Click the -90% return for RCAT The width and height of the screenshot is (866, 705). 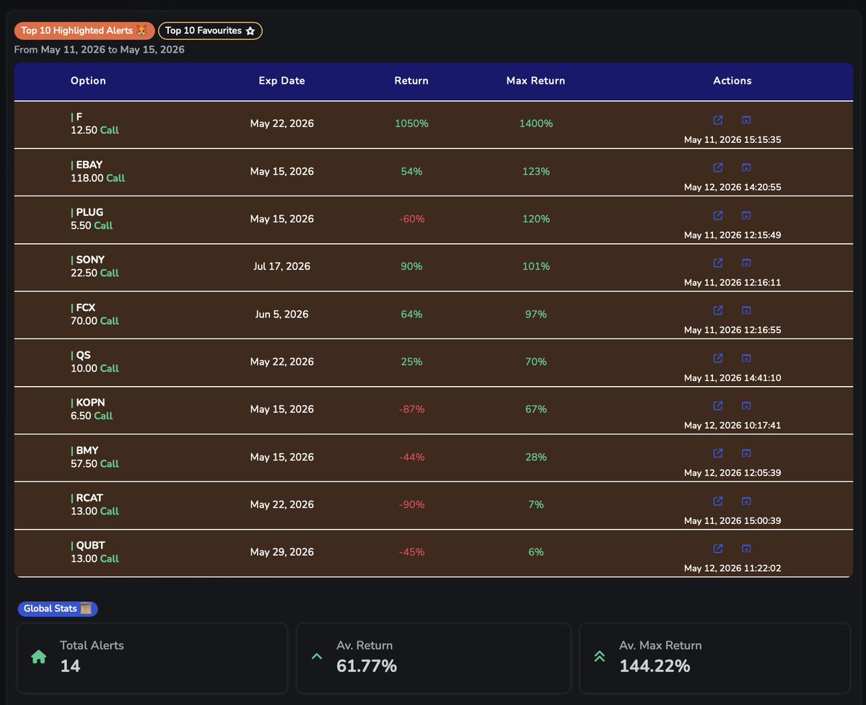(x=411, y=504)
